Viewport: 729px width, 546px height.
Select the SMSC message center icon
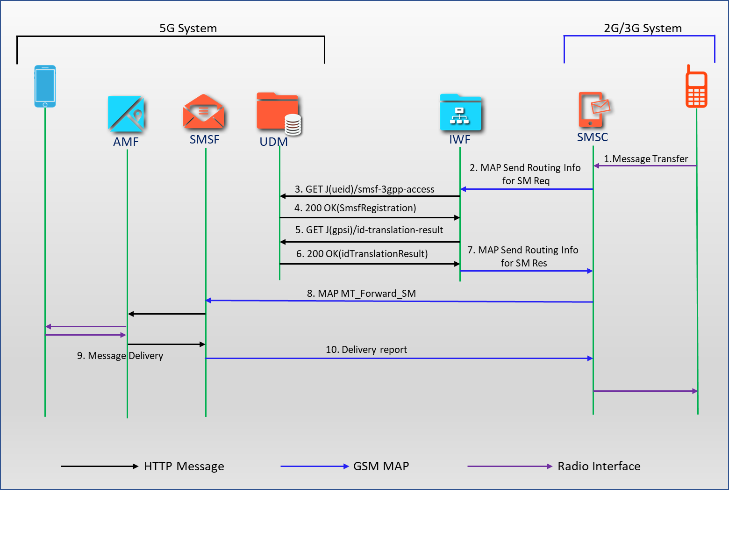point(593,110)
